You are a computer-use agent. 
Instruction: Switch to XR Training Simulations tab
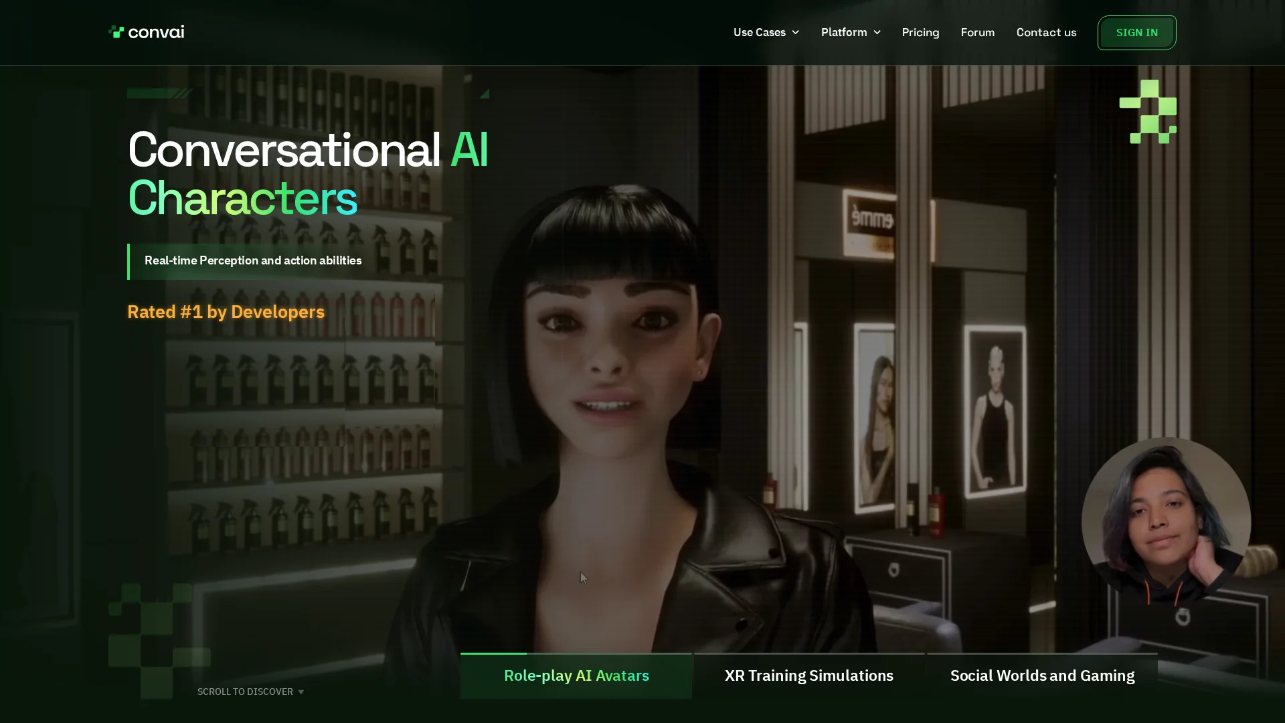pyautogui.click(x=808, y=675)
